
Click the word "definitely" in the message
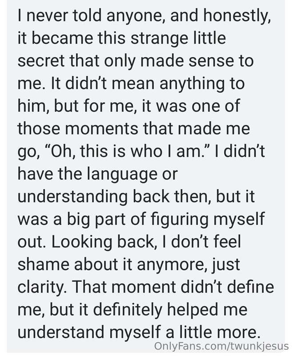tap(128, 310)
